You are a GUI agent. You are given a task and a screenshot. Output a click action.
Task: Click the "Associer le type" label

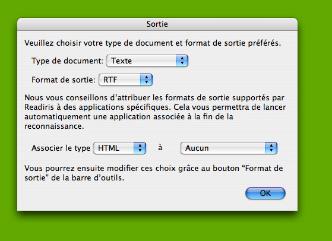tap(61, 148)
